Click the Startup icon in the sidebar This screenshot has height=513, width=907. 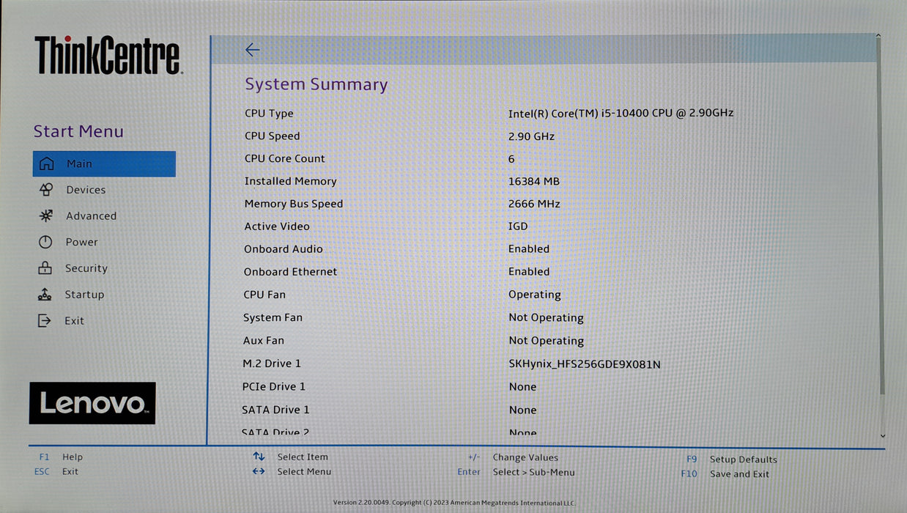click(x=45, y=295)
